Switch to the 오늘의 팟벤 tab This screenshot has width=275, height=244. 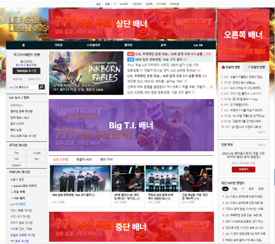click(x=256, y=67)
